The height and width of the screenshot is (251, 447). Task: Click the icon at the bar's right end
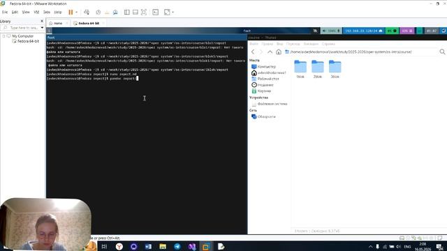444,31
